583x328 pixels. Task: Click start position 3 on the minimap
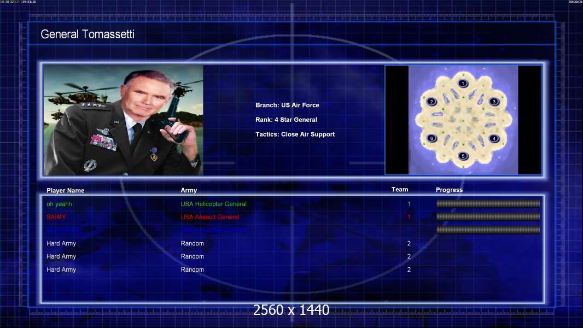494,102
